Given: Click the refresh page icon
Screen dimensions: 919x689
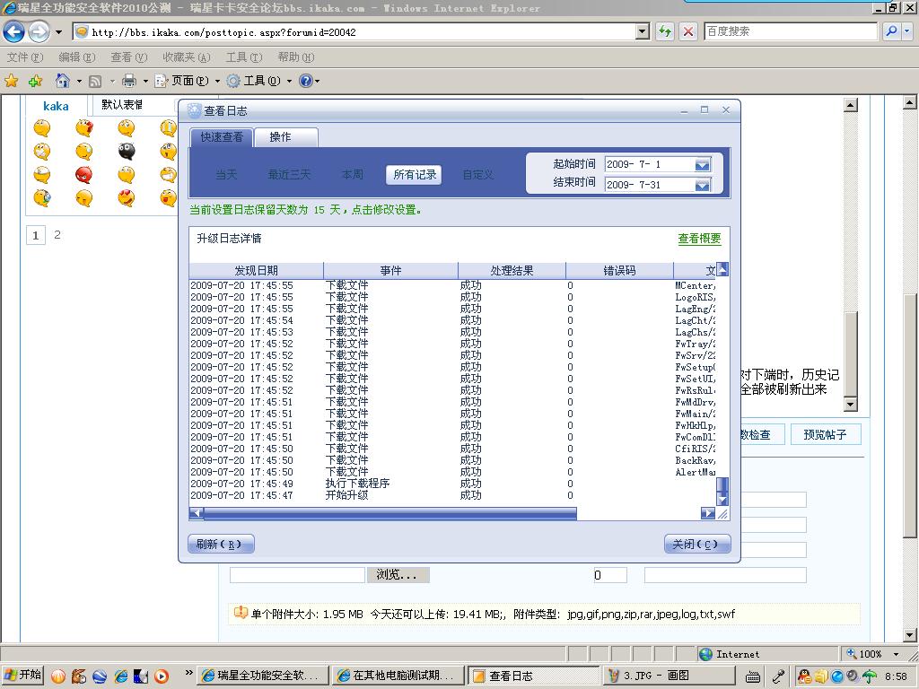Looking at the screenshot, I should point(665,31).
